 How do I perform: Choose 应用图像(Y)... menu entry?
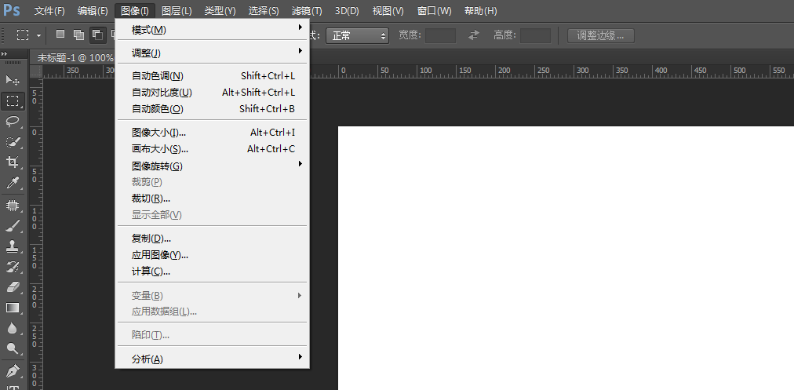click(x=213, y=255)
